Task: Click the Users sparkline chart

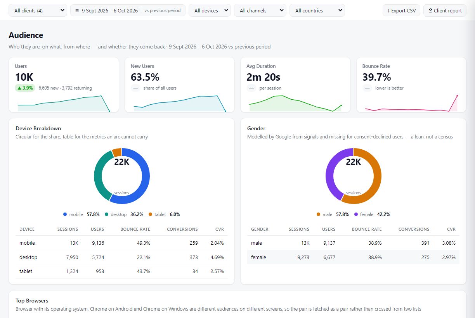Action: [x=64, y=104]
